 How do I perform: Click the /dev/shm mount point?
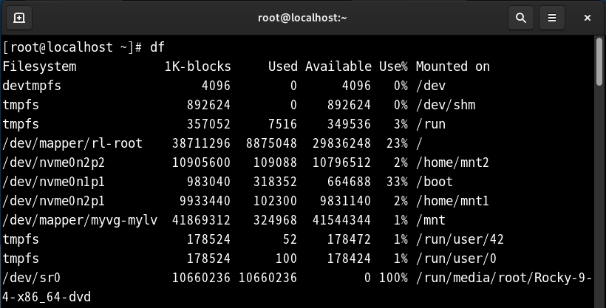pyautogui.click(x=446, y=105)
